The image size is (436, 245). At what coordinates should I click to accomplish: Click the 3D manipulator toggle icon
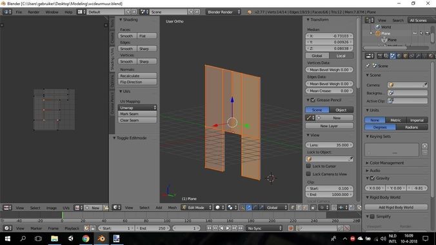point(243,208)
